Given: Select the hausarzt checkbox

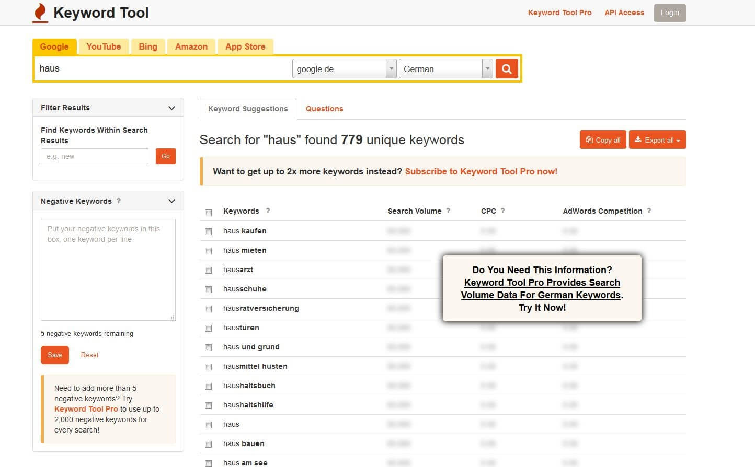Looking at the screenshot, I should click(x=208, y=270).
